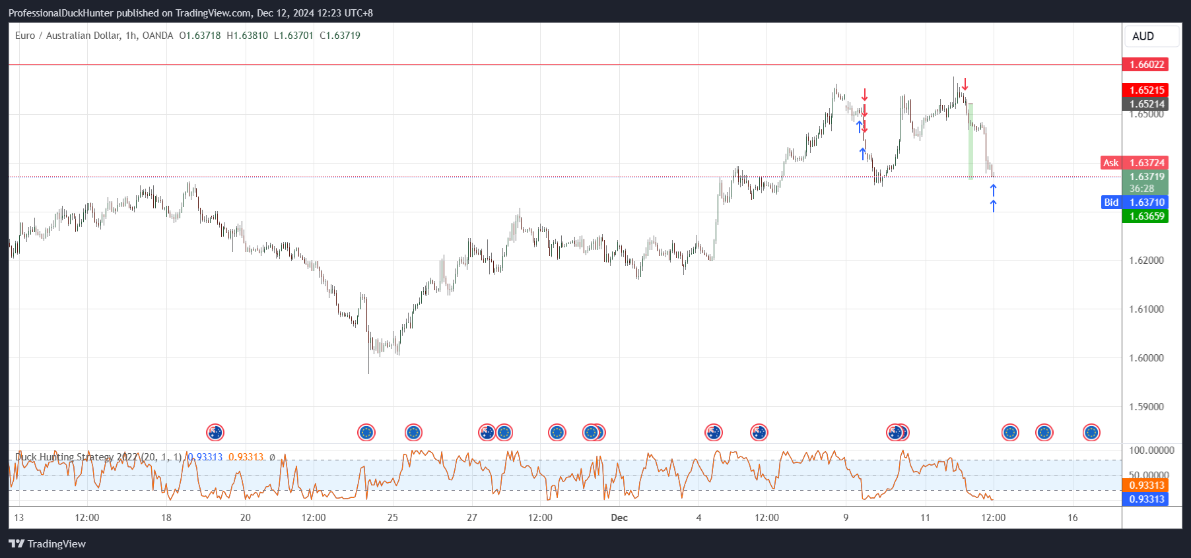Open the Australian flag event icon just after date 4
1191x558 pixels.
(714, 433)
